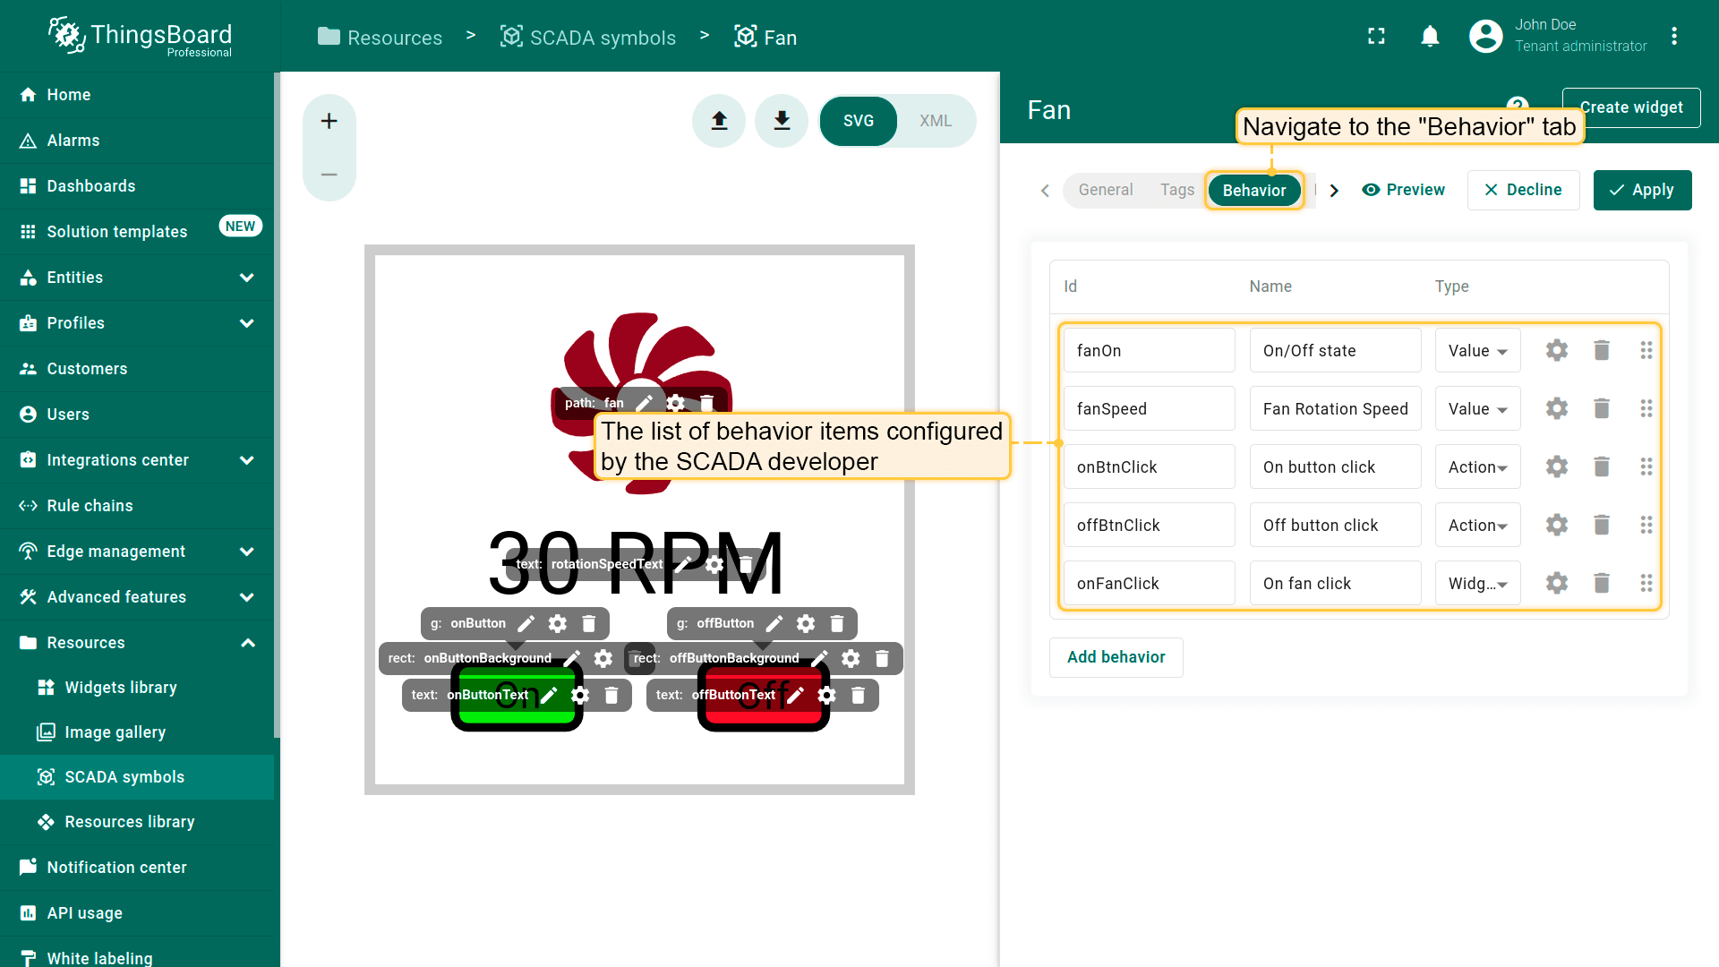Click drag handle of onFanClick row
This screenshot has width=1719, height=967.
point(1646,583)
